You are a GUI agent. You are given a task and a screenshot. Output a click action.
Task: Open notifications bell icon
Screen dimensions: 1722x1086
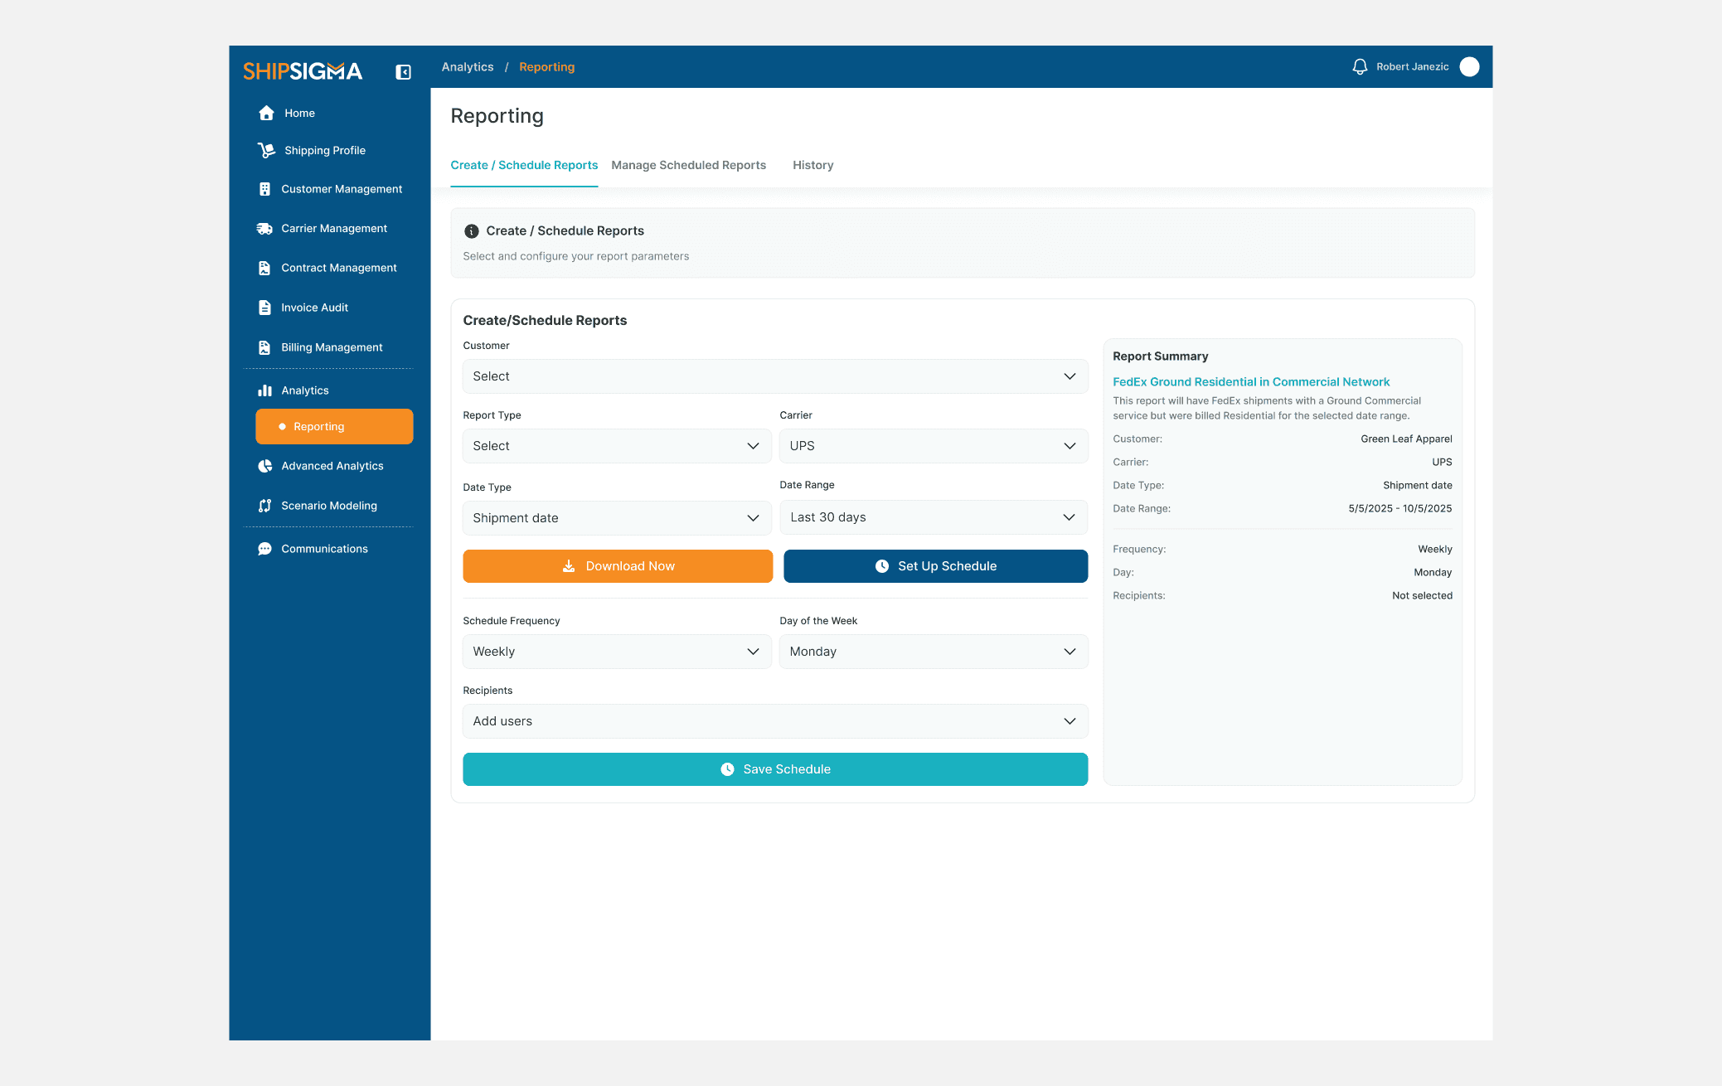pyautogui.click(x=1360, y=67)
